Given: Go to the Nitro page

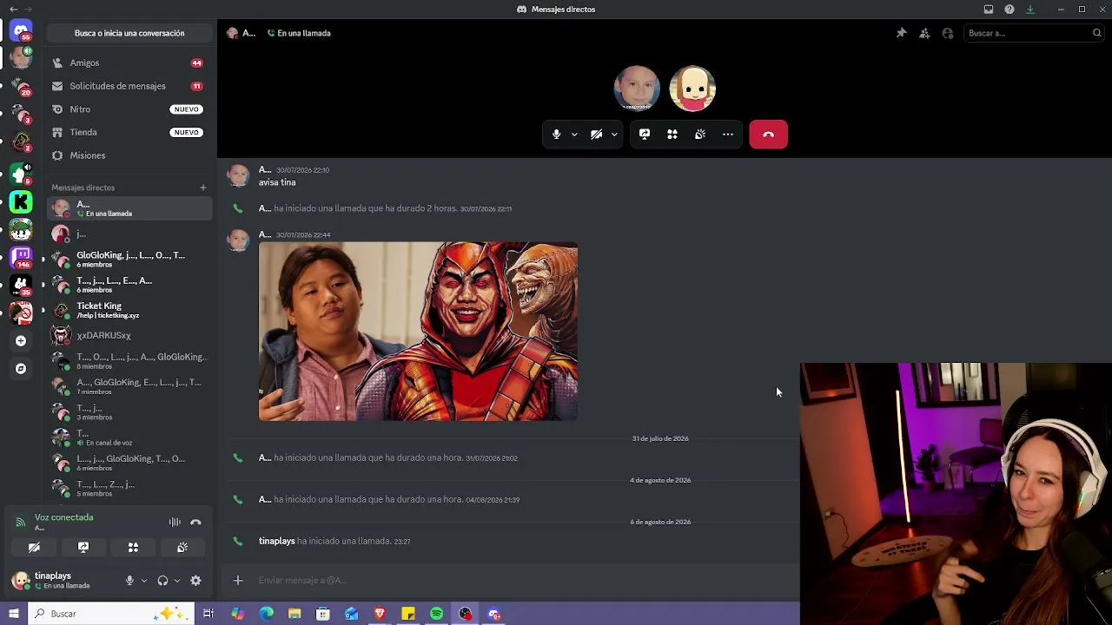Looking at the screenshot, I should pos(129,109).
